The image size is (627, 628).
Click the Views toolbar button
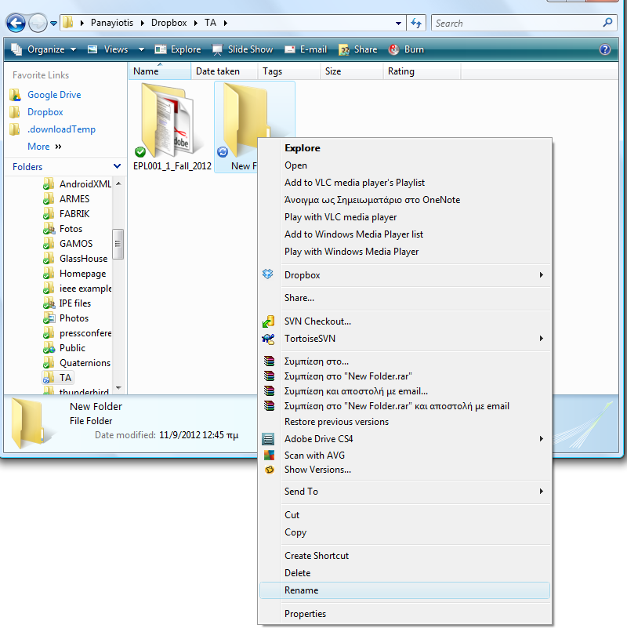(108, 49)
